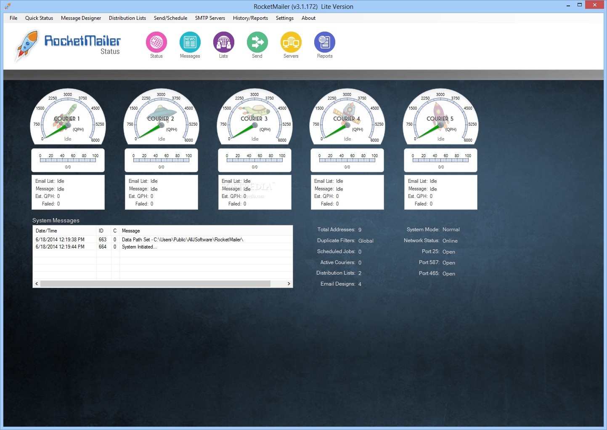
Task: Click the Courier 3 speed gauge
Action: 254,117
